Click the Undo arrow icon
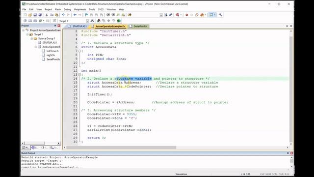314x177 pixels. (x=63, y=15)
